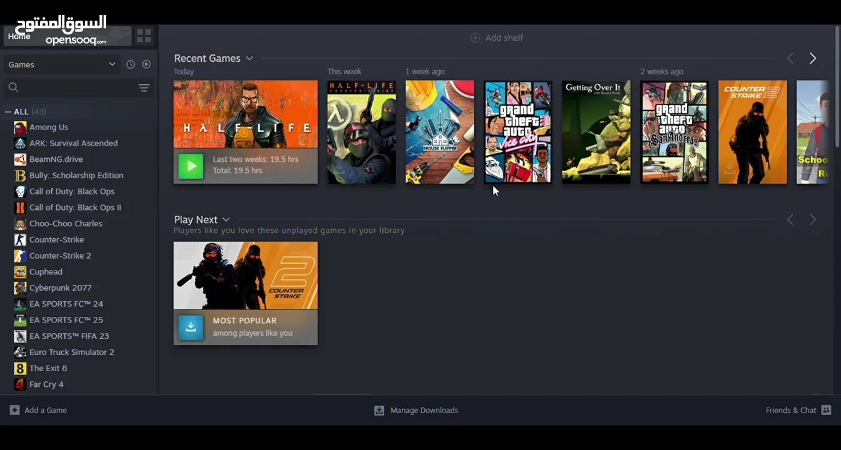Image resolution: width=841 pixels, height=450 pixels.
Task: Click the main vertical scrollbar
Action: [837, 87]
